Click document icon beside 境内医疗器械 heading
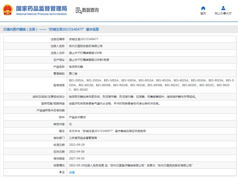 (x=5, y=29)
